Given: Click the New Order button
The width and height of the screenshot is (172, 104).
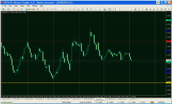Looking at the screenshot, I should click(x=30, y=9).
